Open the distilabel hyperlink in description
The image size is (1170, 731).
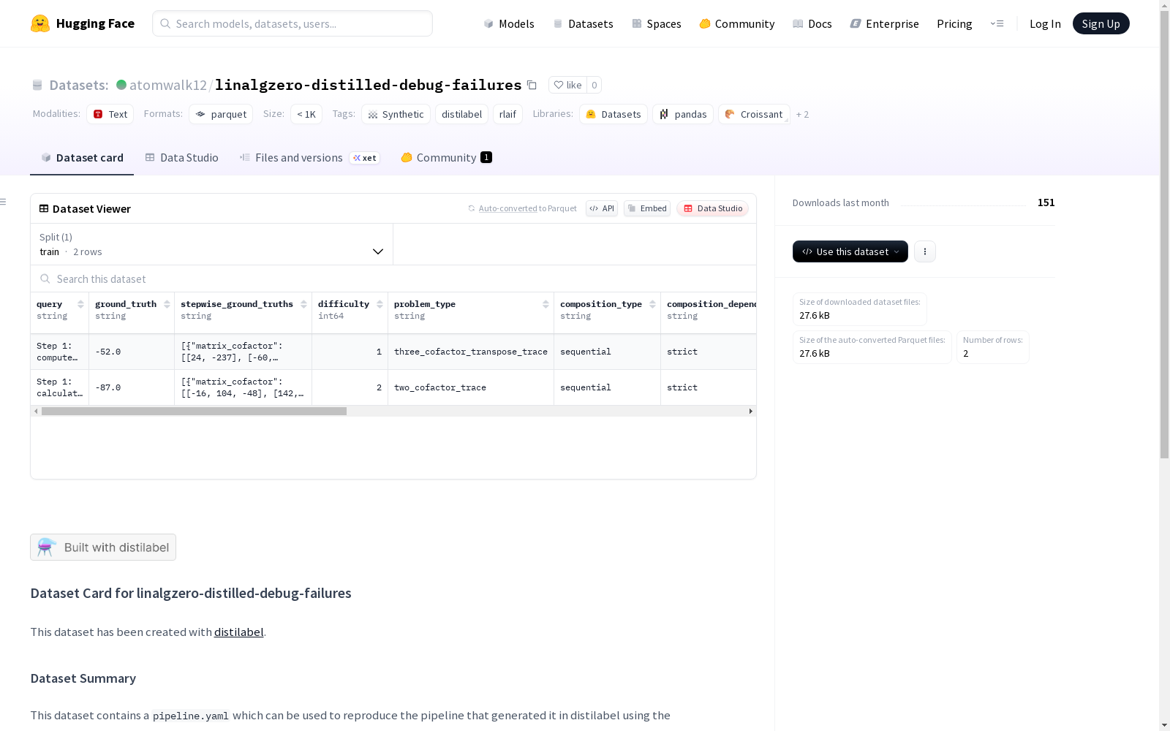coord(238,632)
